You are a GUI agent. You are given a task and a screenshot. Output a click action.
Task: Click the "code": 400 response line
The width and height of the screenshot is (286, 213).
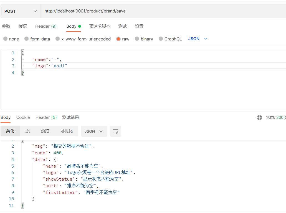[x=48, y=153]
